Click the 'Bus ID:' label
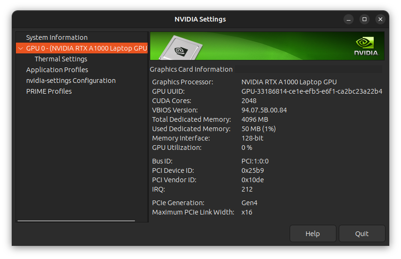Viewport: 401px width, 259px height. [162, 161]
